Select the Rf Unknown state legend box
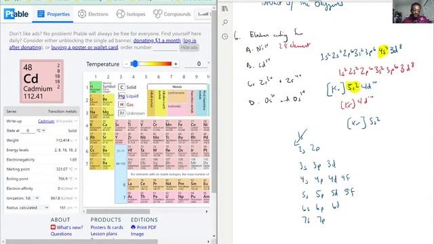 coord(121,113)
